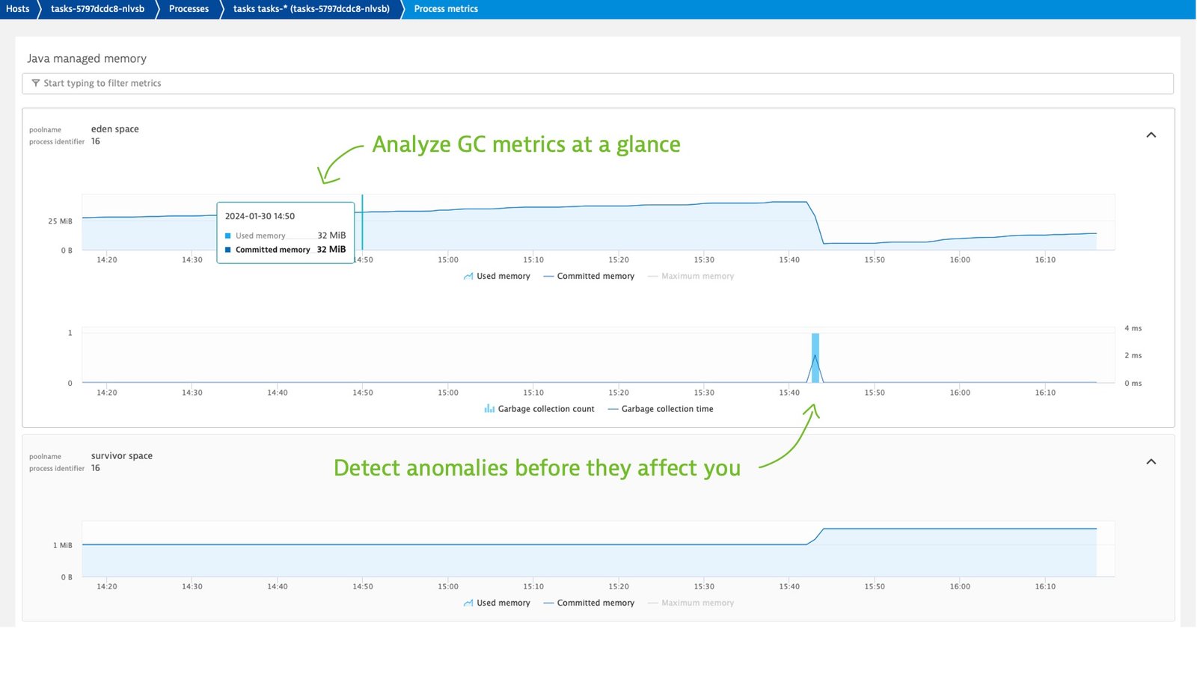Enable Maximum memory legend in survivor chart

pos(691,603)
